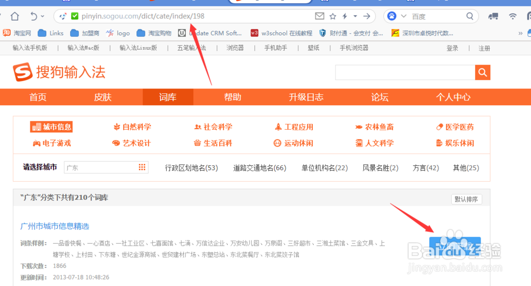The width and height of the screenshot is (531, 286).
Task: Click 壁纸 top link
Action: click(x=314, y=48)
